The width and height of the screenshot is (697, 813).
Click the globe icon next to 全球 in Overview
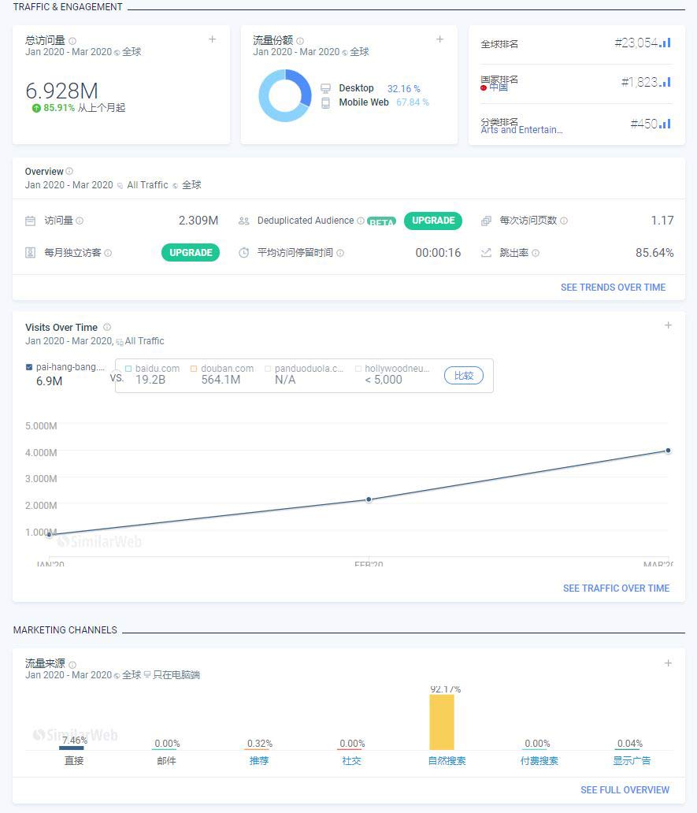click(x=176, y=185)
